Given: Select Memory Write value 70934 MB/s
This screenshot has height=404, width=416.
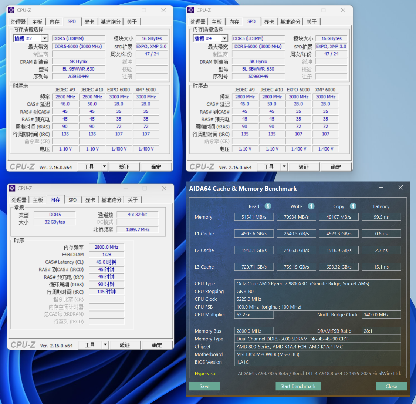Looking at the screenshot, I should coord(296,217).
